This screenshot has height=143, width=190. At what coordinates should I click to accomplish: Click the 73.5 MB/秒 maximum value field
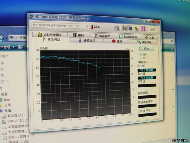pos(147,78)
